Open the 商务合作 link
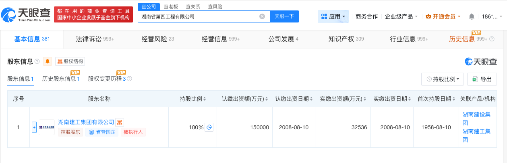507x163 pixels. pyautogui.click(x=366, y=16)
